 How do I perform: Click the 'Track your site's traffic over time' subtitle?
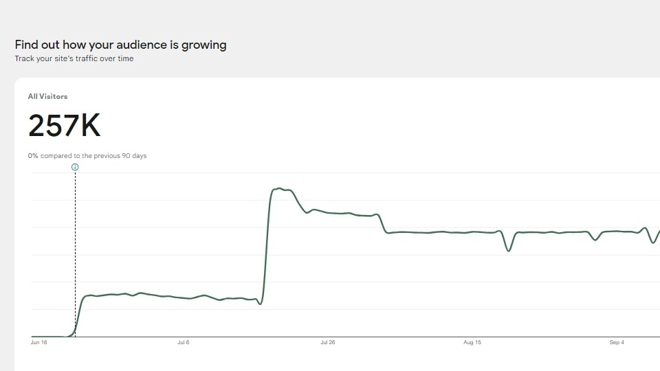pos(74,59)
